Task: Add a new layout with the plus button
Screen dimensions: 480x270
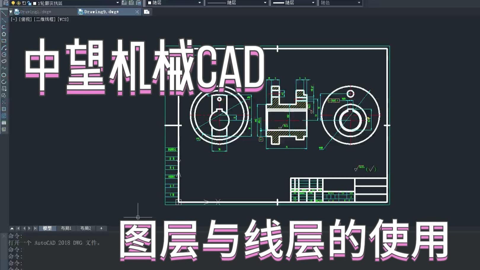Action: click(x=101, y=228)
